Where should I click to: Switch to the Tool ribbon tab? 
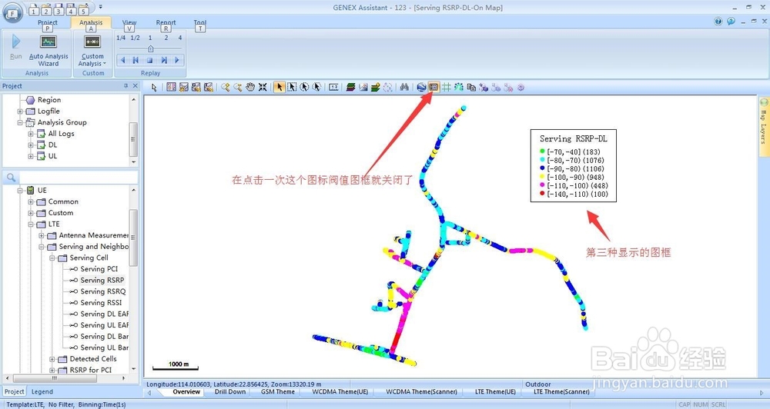pyautogui.click(x=200, y=22)
